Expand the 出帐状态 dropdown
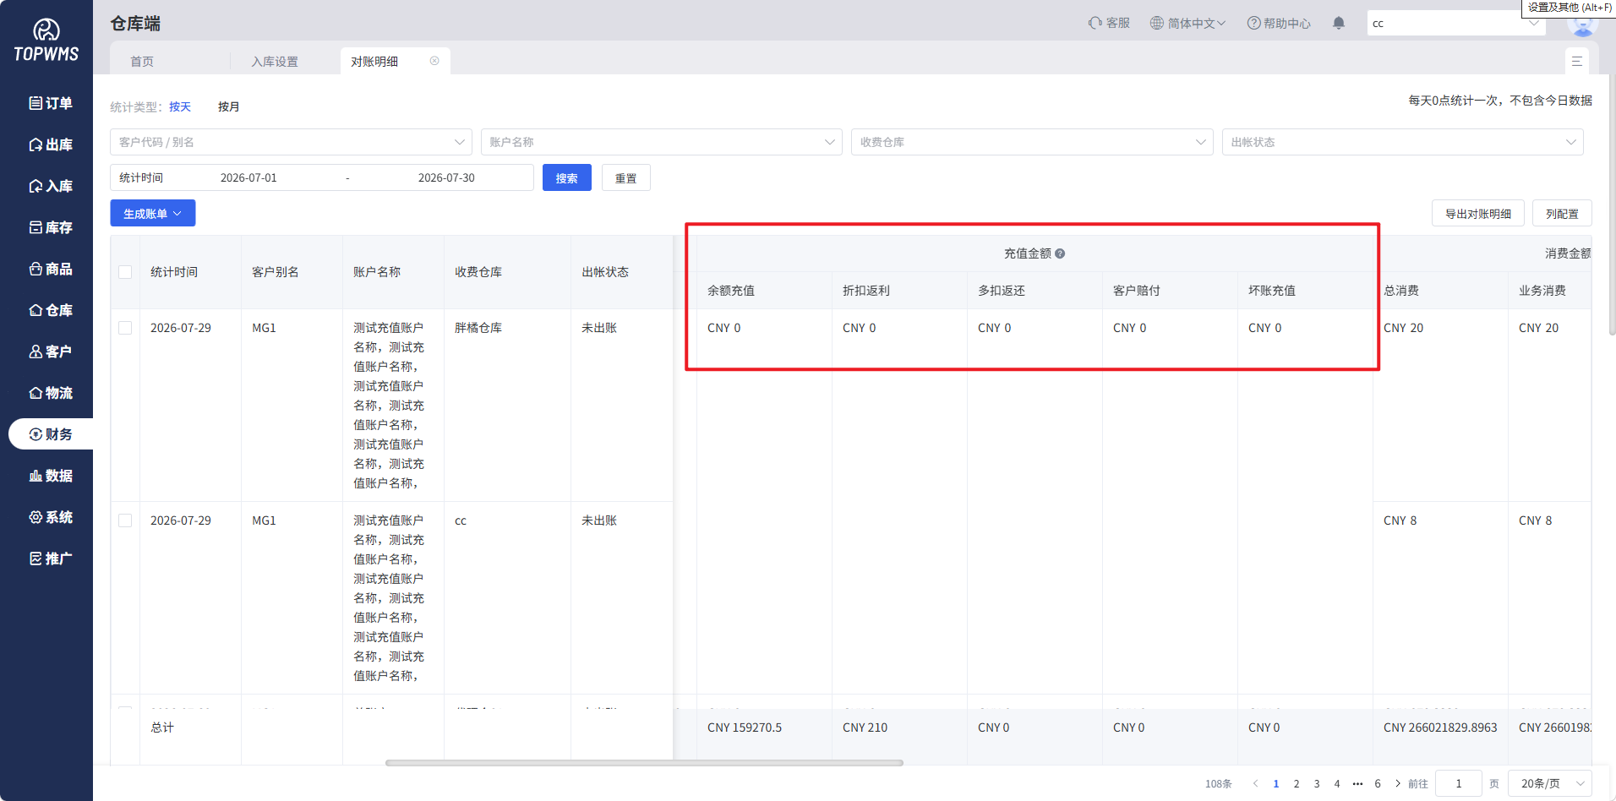This screenshot has width=1616, height=801. point(1403,142)
